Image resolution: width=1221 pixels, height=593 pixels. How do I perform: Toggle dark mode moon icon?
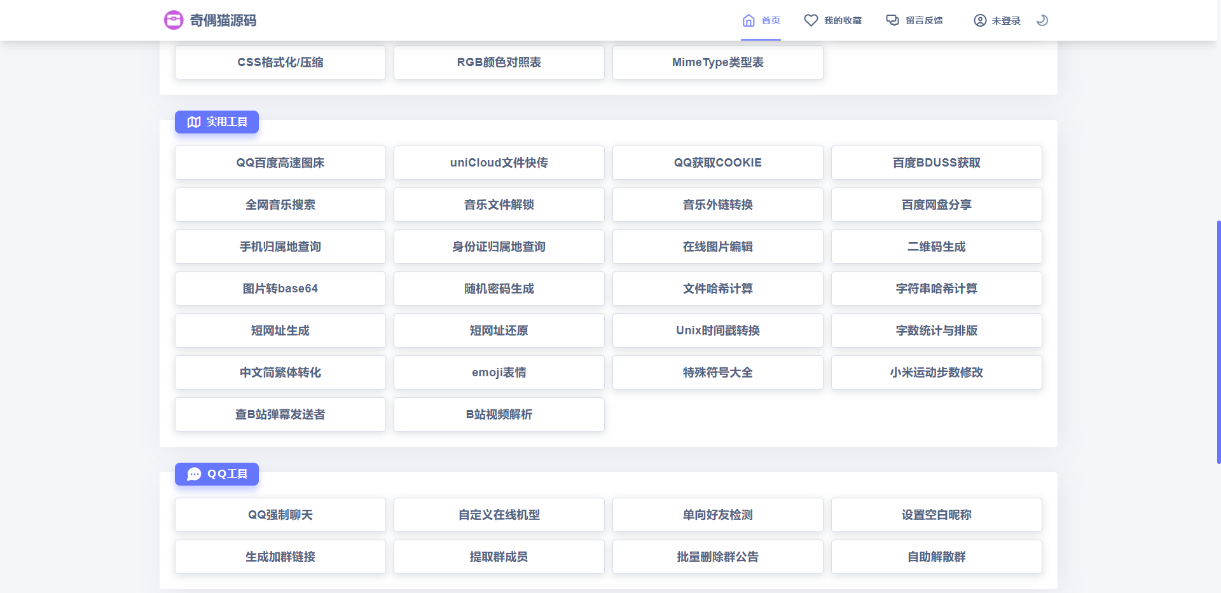click(x=1042, y=20)
